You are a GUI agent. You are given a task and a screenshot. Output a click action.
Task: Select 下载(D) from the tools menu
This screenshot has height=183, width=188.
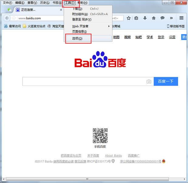coord(88,9)
